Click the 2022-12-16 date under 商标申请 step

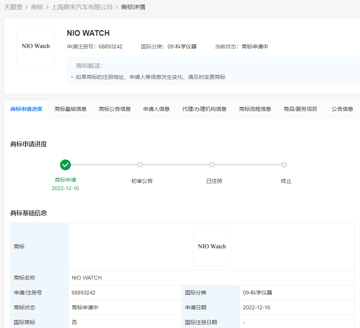tap(66, 188)
